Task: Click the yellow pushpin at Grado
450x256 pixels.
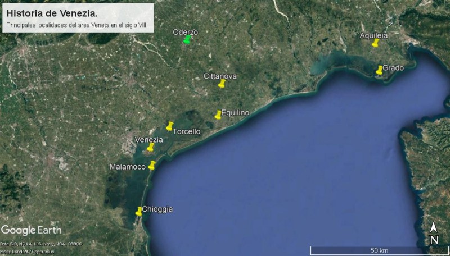Action: [380, 70]
